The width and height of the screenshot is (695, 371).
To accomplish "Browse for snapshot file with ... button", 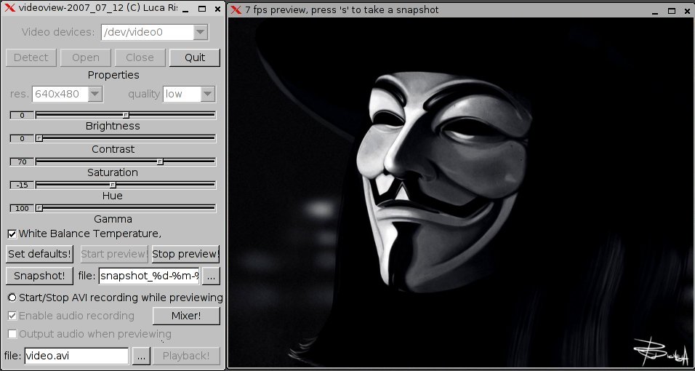I will (211, 276).
